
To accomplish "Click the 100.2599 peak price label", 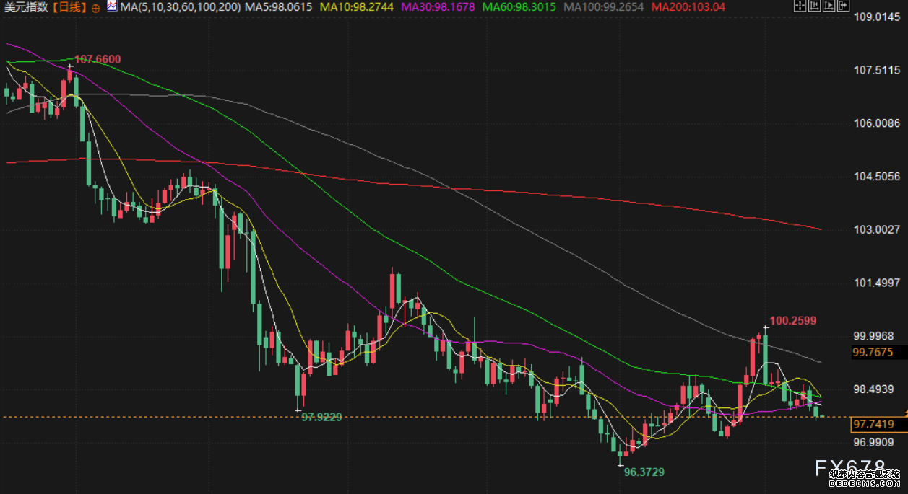I will tap(793, 320).
